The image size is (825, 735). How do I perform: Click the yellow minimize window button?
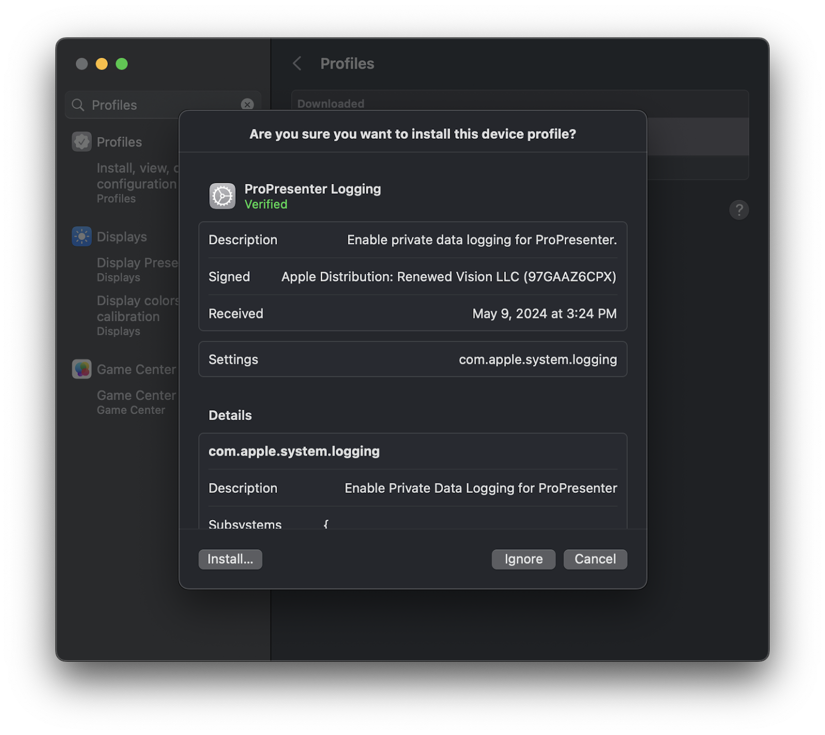coord(102,63)
